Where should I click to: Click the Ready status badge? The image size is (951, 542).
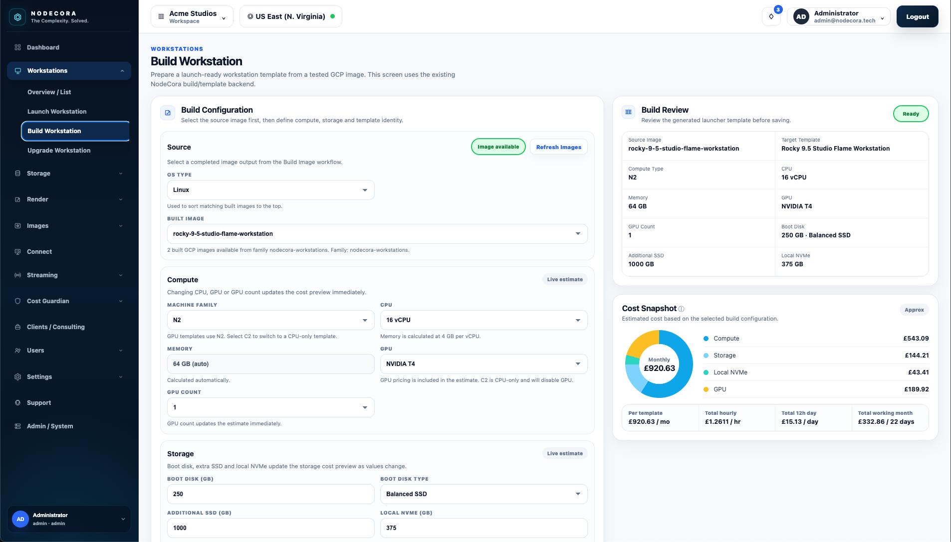tap(911, 114)
